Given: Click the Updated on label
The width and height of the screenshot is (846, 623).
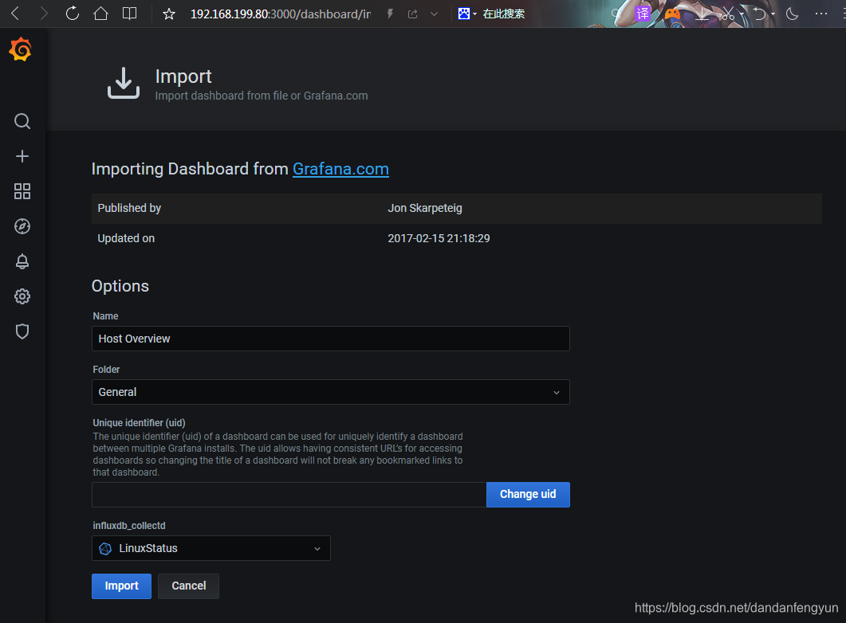Looking at the screenshot, I should 126,238.
